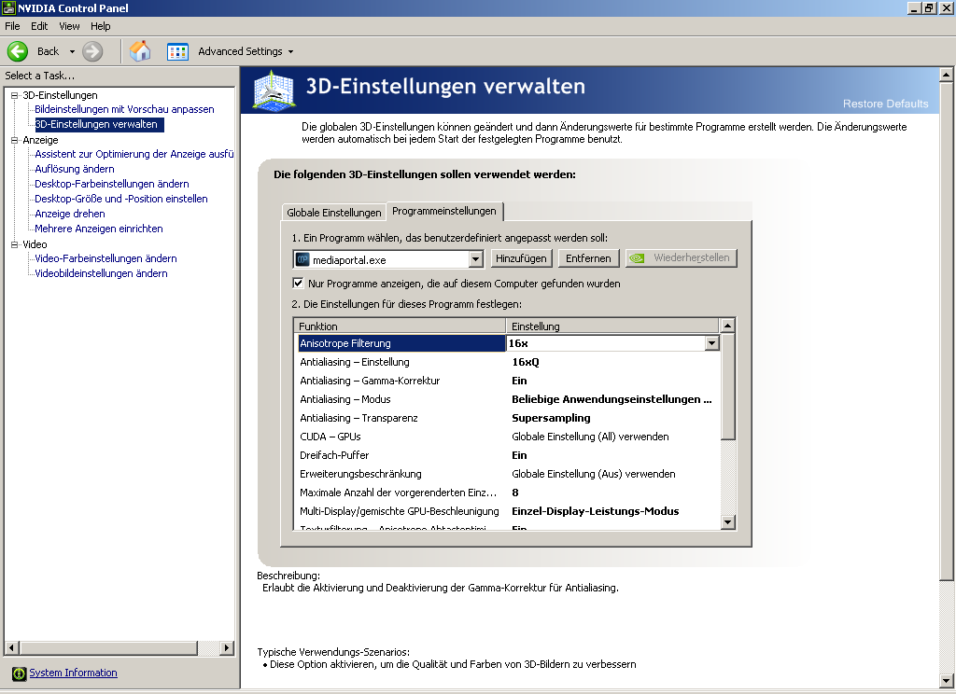The height and width of the screenshot is (694, 956).
Task: Collapse the Anzeige tree node
Action: [14, 140]
